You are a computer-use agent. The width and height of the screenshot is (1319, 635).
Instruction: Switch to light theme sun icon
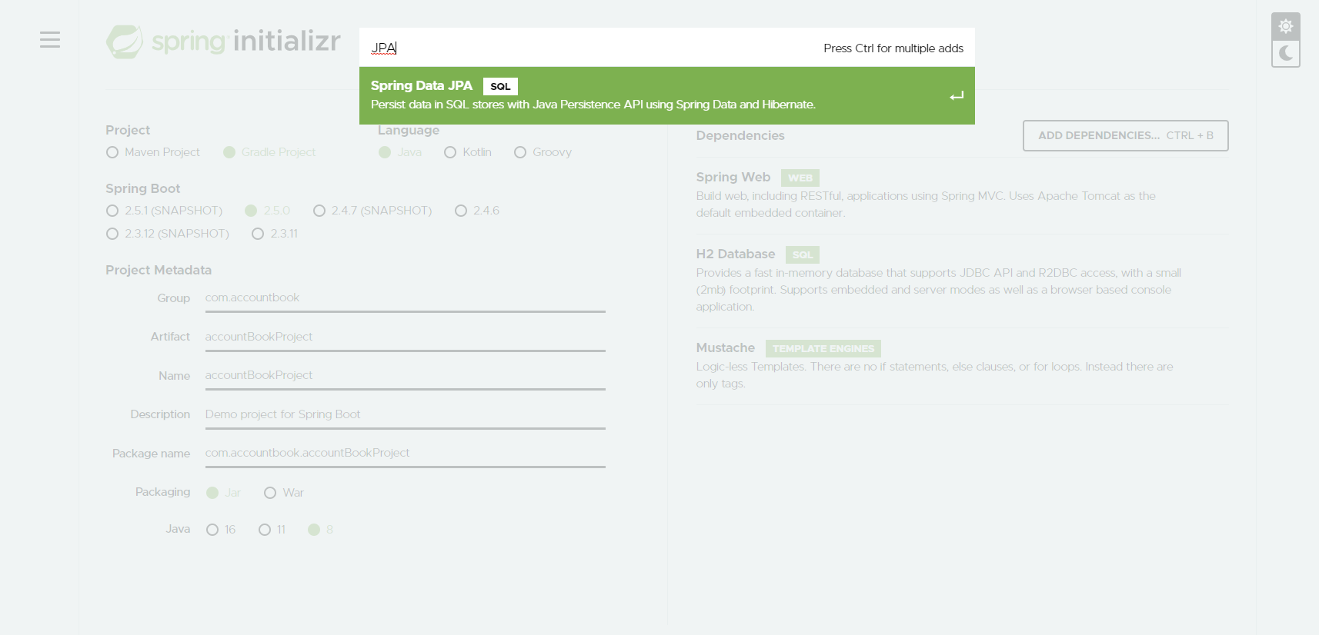point(1285,27)
